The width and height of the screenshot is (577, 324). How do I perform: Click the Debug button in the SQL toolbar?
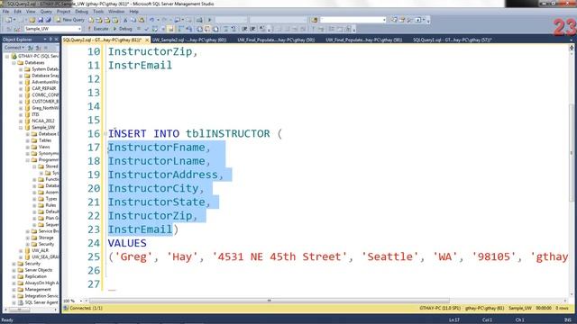click(x=123, y=29)
